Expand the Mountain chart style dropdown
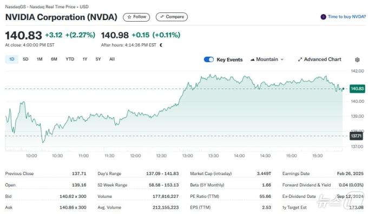 tap(267, 59)
